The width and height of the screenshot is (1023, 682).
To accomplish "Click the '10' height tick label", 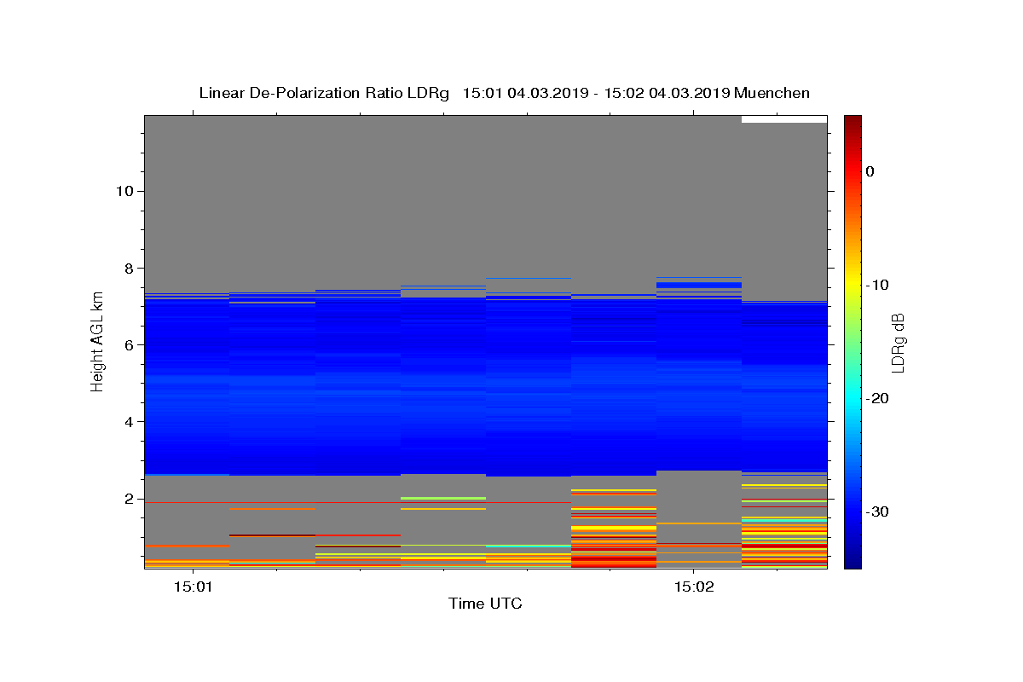I will pos(124,191).
